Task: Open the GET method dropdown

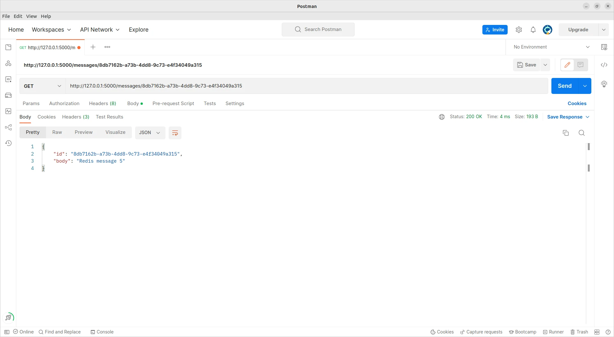Action: coord(42,86)
